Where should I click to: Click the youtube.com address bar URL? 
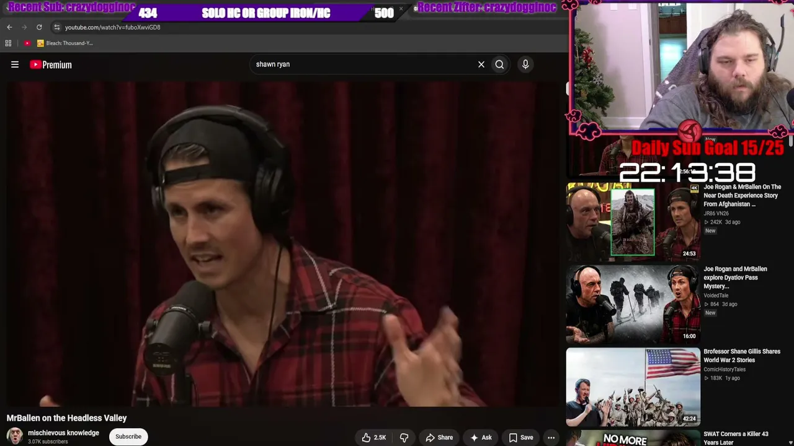coord(112,27)
